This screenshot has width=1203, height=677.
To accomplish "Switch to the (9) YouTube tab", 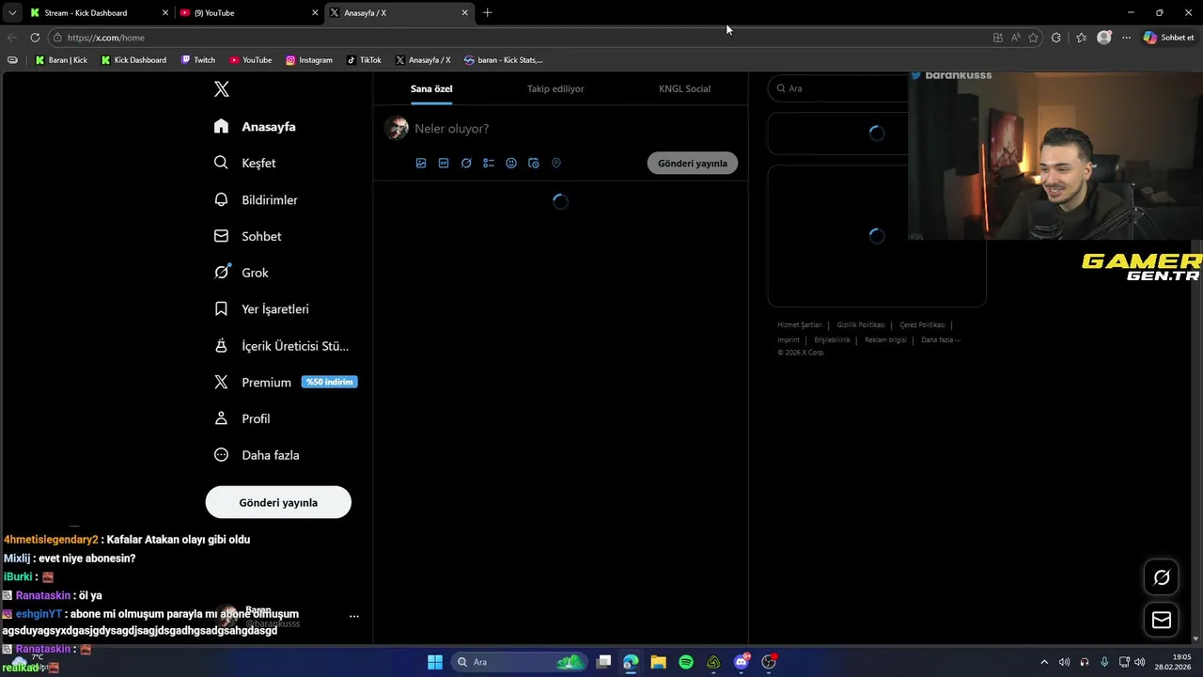I will click(x=248, y=13).
